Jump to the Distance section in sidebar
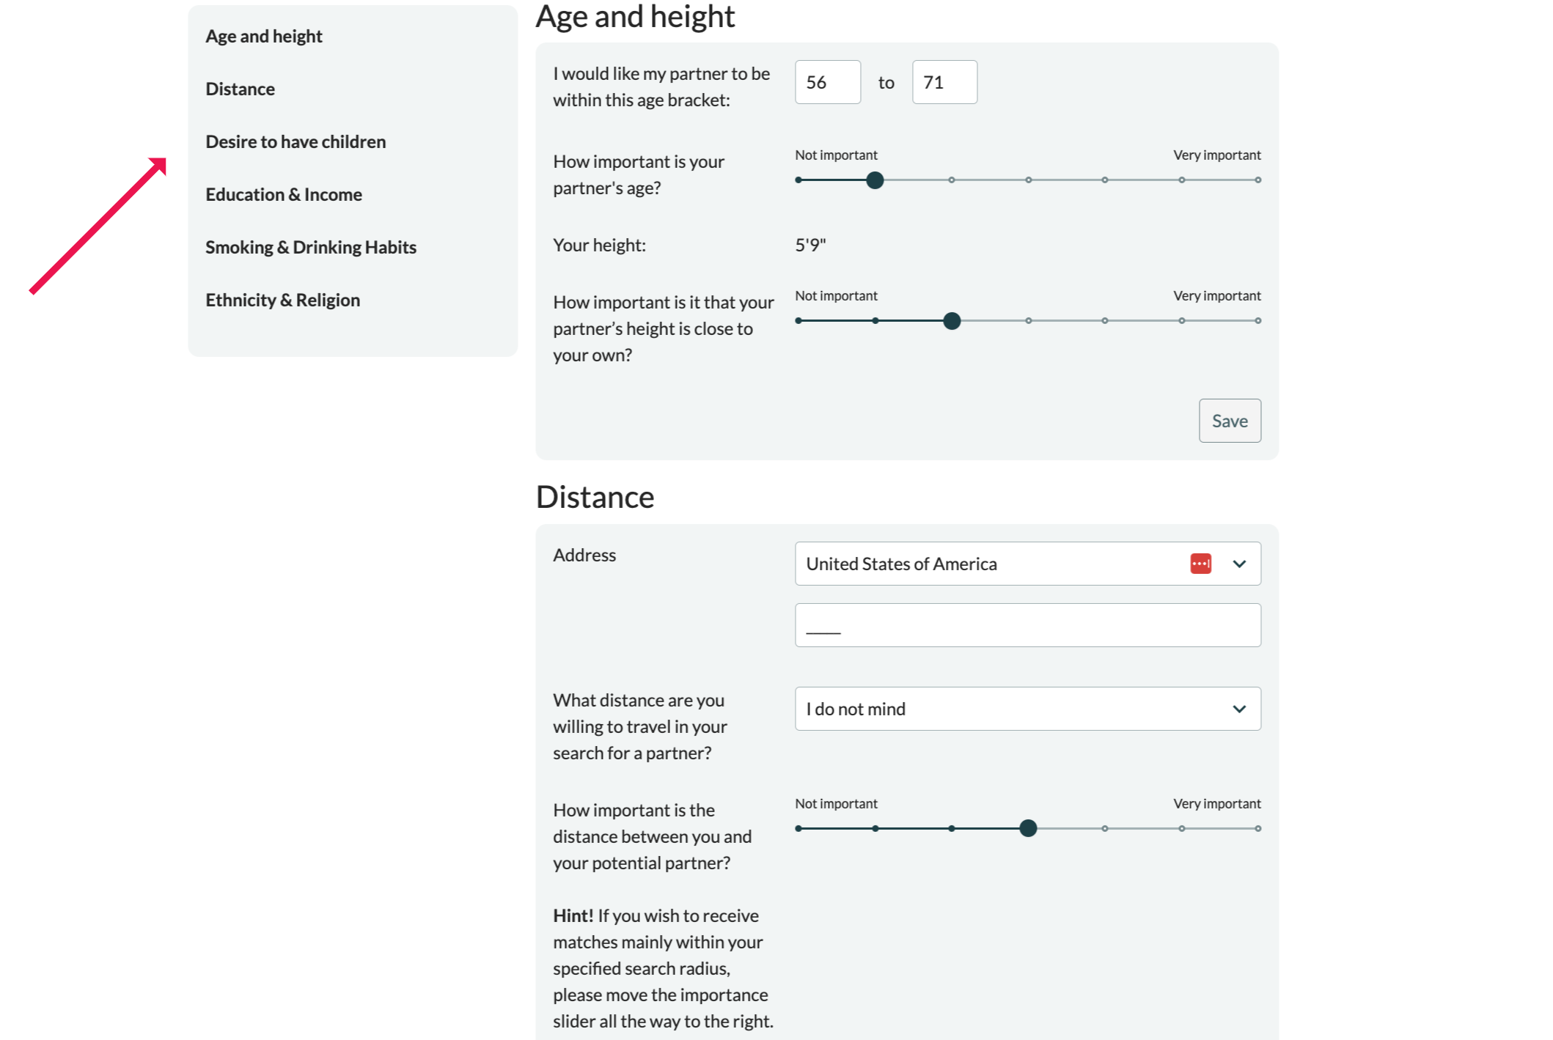Image resolution: width=1553 pixels, height=1040 pixels. pos(240,89)
